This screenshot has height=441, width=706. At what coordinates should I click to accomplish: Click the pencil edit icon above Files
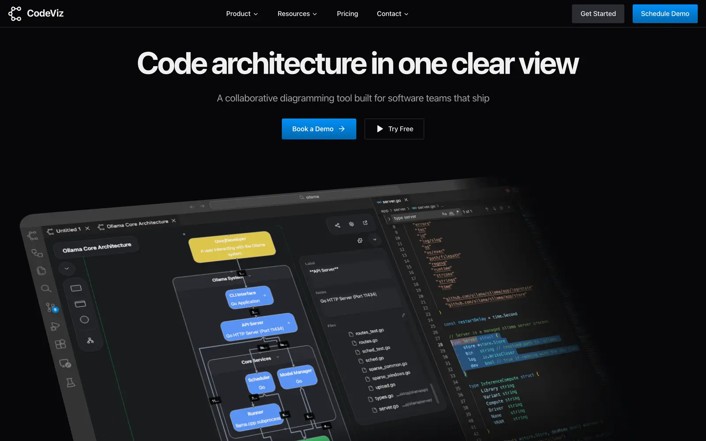point(403,315)
